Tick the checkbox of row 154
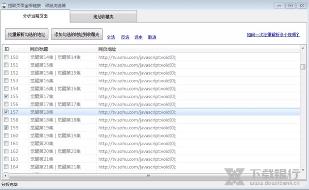 [x=6, y=88]
